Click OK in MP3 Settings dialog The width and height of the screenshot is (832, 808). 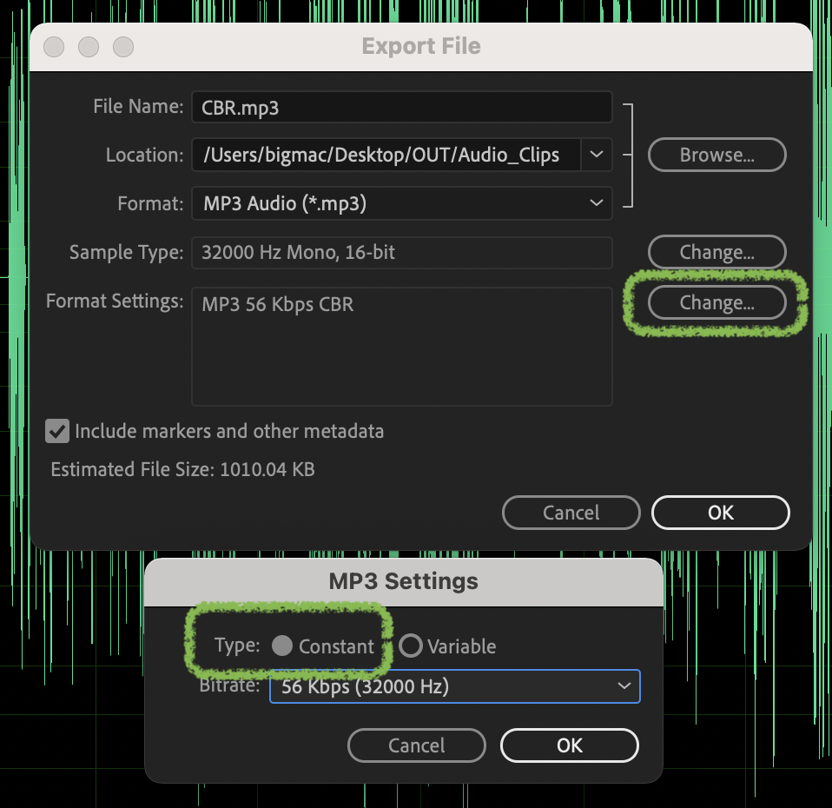[570, 745]
